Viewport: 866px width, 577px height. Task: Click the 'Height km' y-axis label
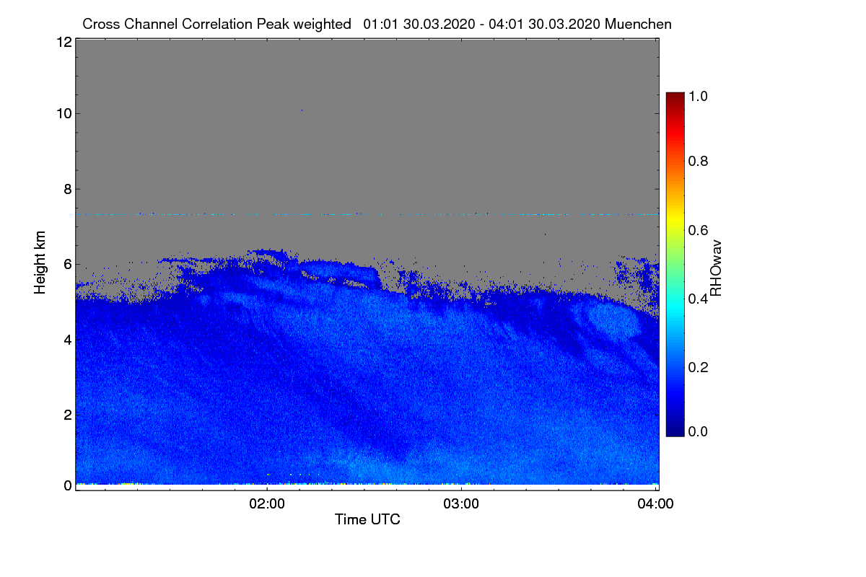tap(40, 263)
